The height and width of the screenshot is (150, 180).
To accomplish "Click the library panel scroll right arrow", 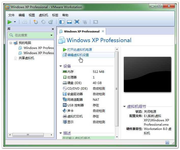I will (x=51, y=135).
